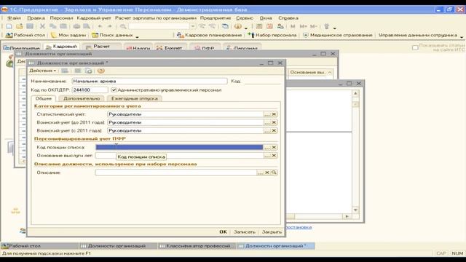Click the Open folder toolbar icon
Viewport: 466px width, 262px height.
pyautogui.click(x=20, y=26)
